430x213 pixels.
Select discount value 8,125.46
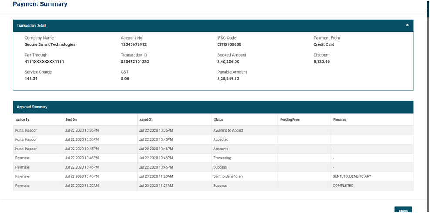[322, 61]
